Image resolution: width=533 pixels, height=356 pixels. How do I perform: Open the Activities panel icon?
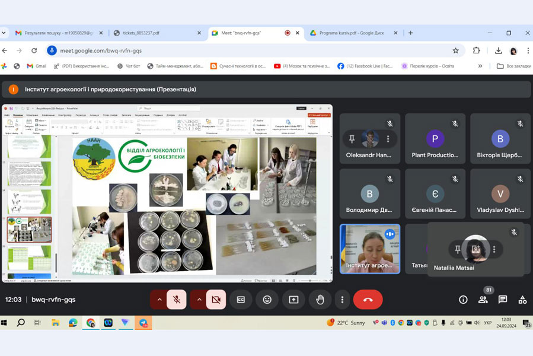tap(522, 300)
